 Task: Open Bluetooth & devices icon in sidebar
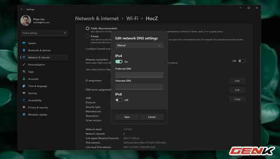coord(24,50)
